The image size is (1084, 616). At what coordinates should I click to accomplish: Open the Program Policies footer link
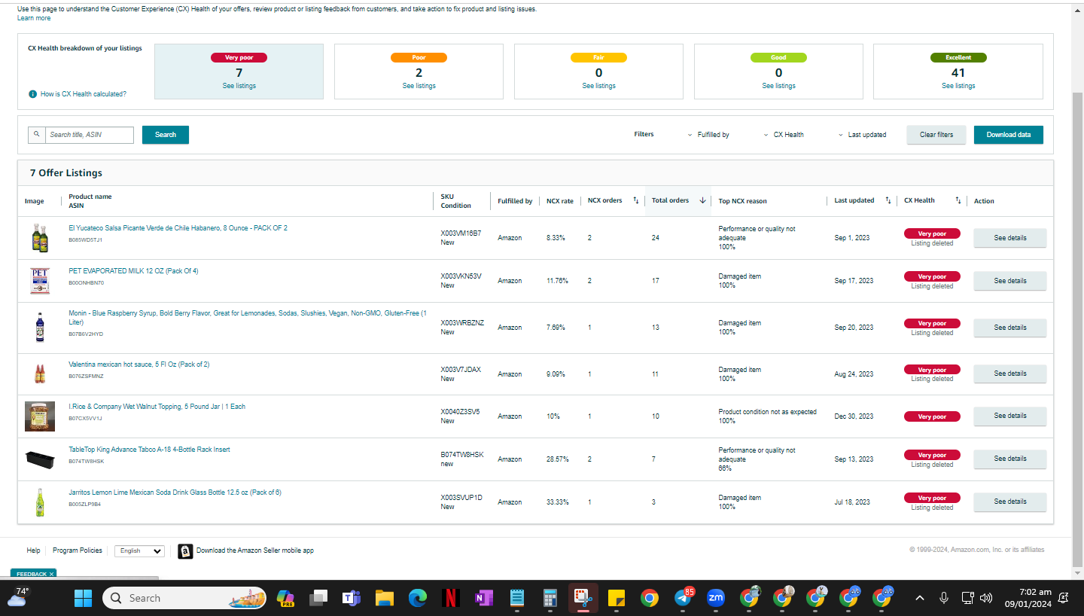(78, 550)
